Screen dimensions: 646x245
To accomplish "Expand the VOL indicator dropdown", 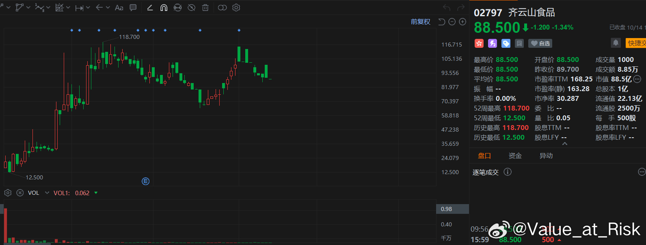I will (x=47, y=193).
